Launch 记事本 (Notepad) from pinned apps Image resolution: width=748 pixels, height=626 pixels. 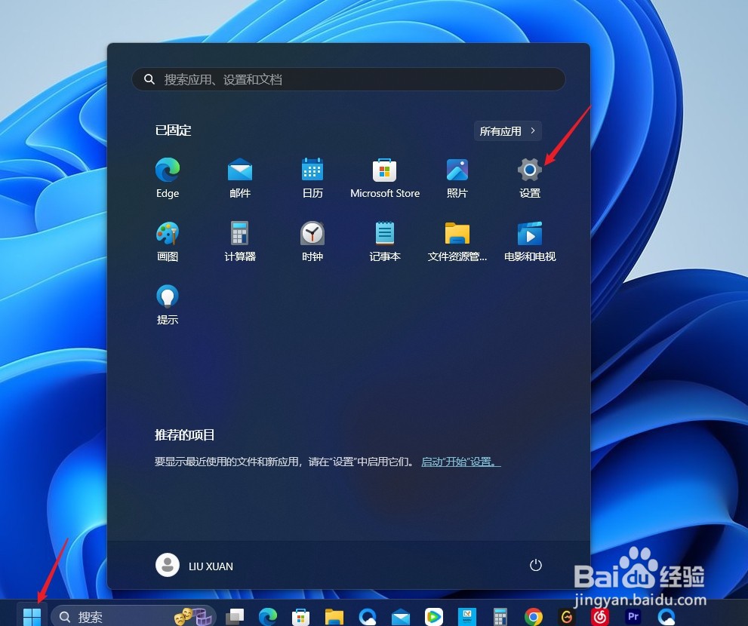coord(385,241)
